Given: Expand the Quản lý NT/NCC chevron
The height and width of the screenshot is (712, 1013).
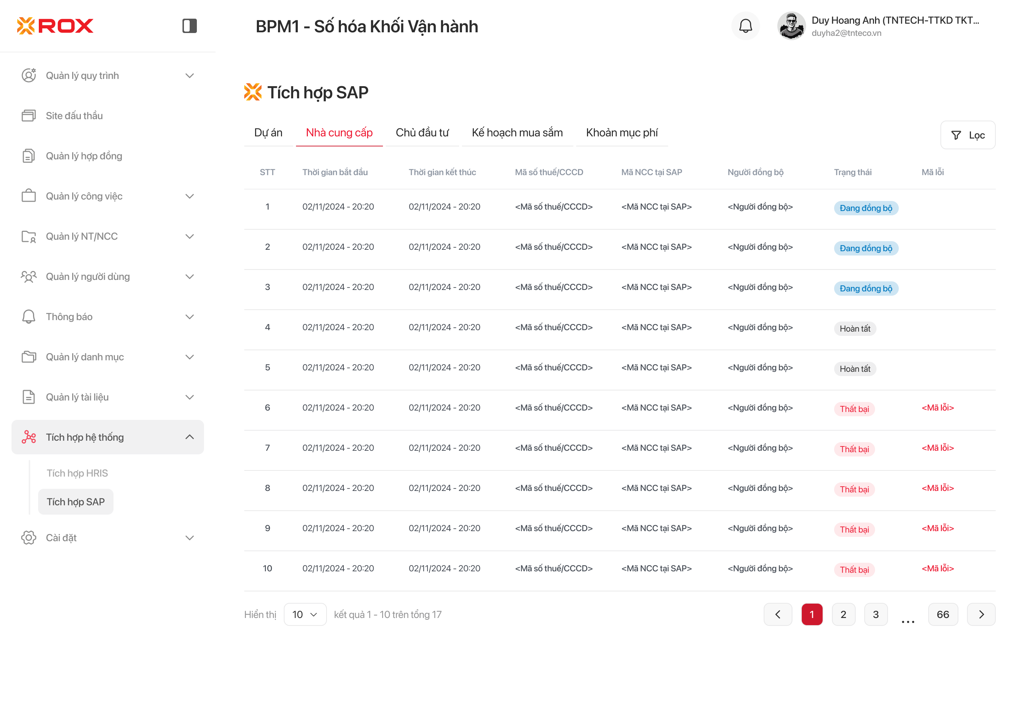Looking at the screenshot, I should pyautogui.click(x=189, y=236).
